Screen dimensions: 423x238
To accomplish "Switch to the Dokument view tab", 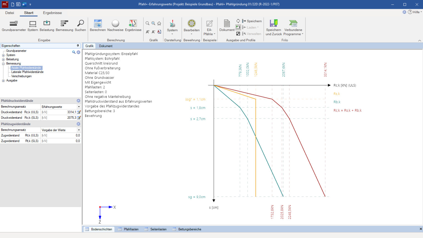I will 106,46.
